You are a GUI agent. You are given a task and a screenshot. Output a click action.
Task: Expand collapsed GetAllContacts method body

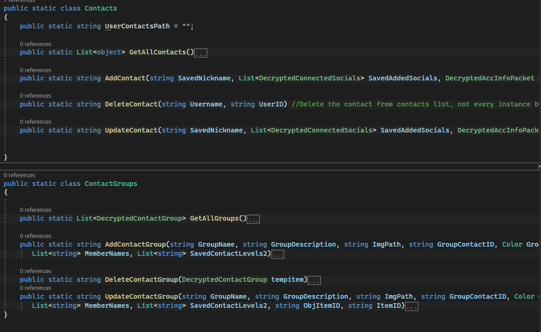click(x=201, y=53)
